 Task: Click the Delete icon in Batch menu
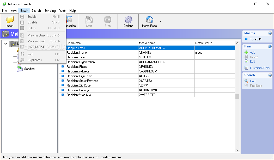pos(22,28)
